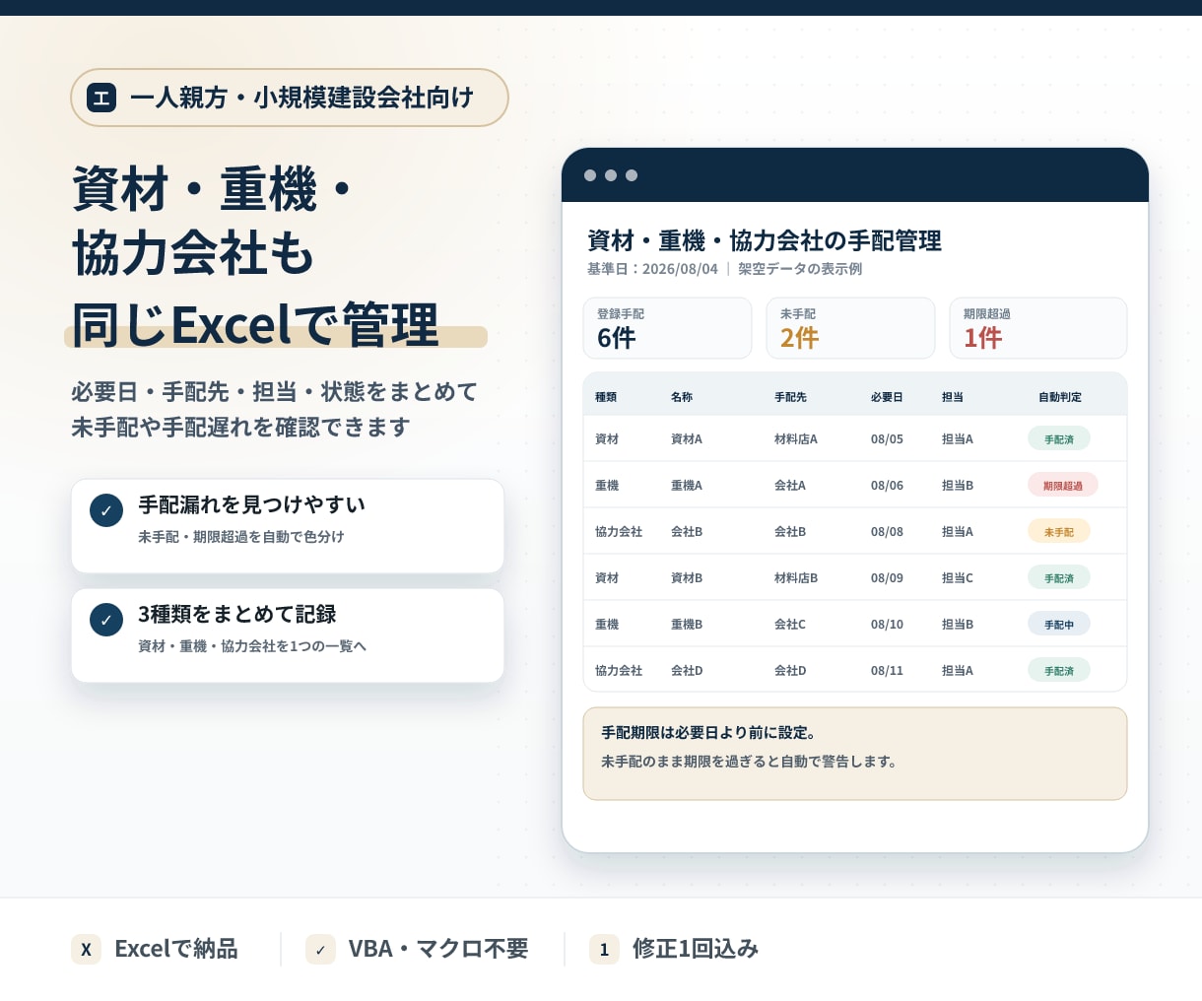Click the 08/08 date cell

[x=887, y=532]
